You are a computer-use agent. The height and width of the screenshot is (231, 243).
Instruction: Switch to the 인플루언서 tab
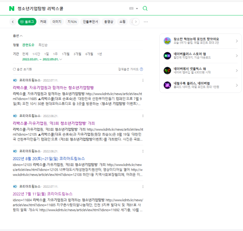tap(90, 22)
